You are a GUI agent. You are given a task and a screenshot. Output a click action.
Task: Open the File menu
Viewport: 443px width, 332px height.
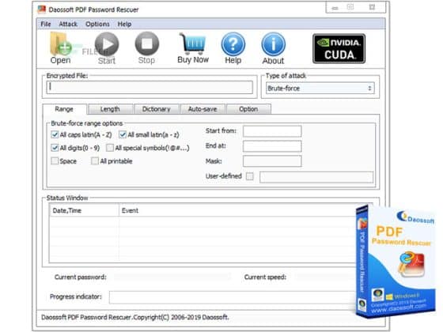click(46, 24)
